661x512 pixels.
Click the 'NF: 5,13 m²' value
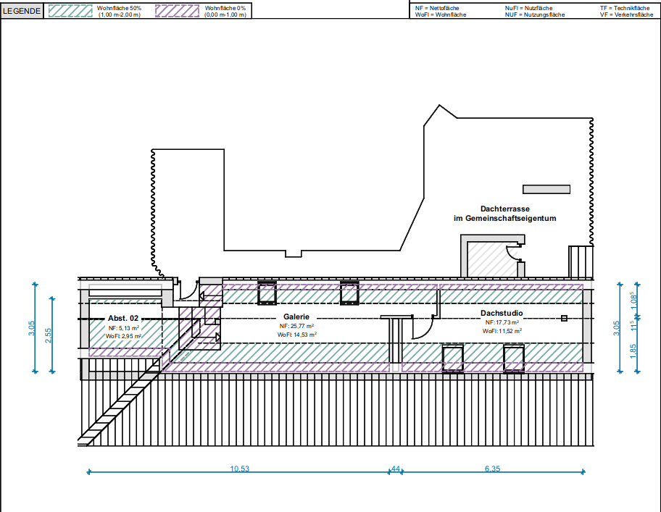(123, 328)
